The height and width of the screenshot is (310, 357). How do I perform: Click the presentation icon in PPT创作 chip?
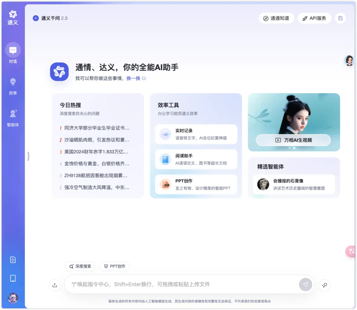tap(106, 266)
